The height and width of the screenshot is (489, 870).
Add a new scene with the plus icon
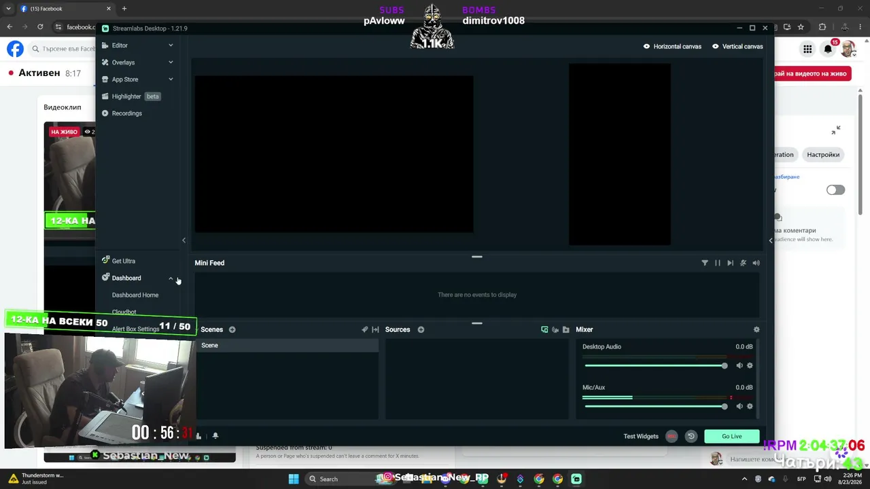(x=232, y=329)
